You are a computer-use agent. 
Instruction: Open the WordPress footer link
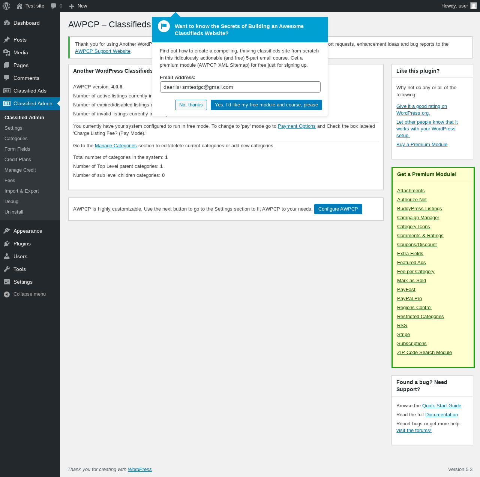[x=140, y=470]
